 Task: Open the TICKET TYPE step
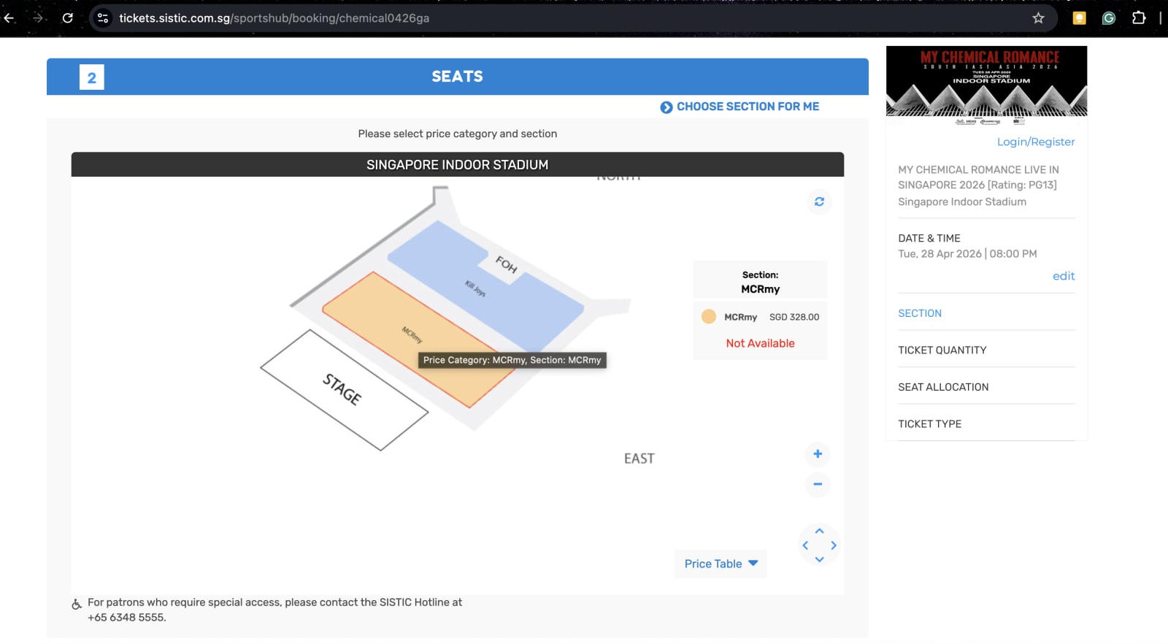coord(929,424)
